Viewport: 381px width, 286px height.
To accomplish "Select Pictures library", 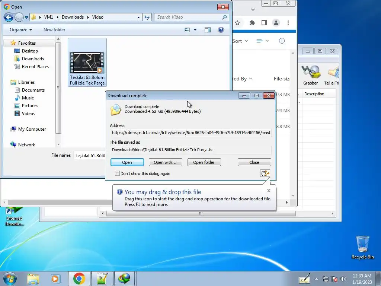I will [x=30, y=105].
